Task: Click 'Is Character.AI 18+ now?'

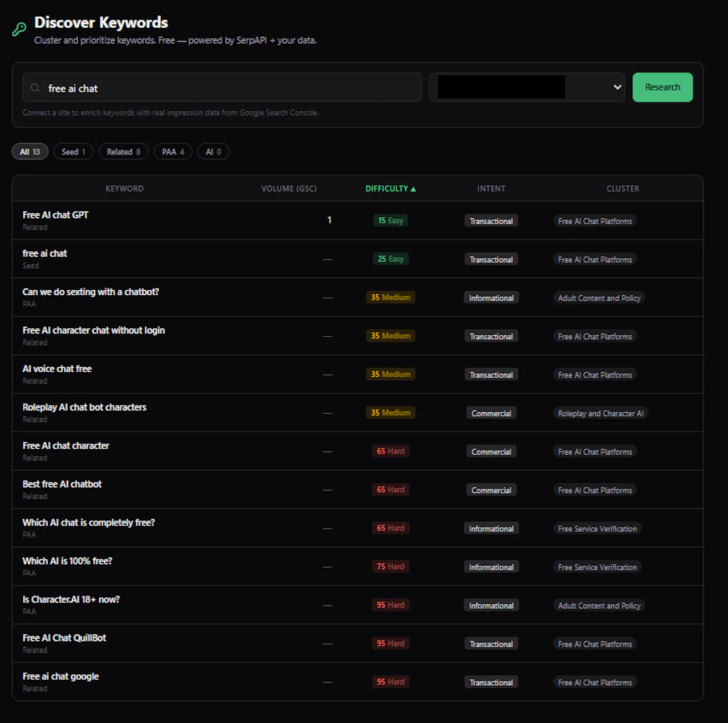Action: [x=71, y=599]
